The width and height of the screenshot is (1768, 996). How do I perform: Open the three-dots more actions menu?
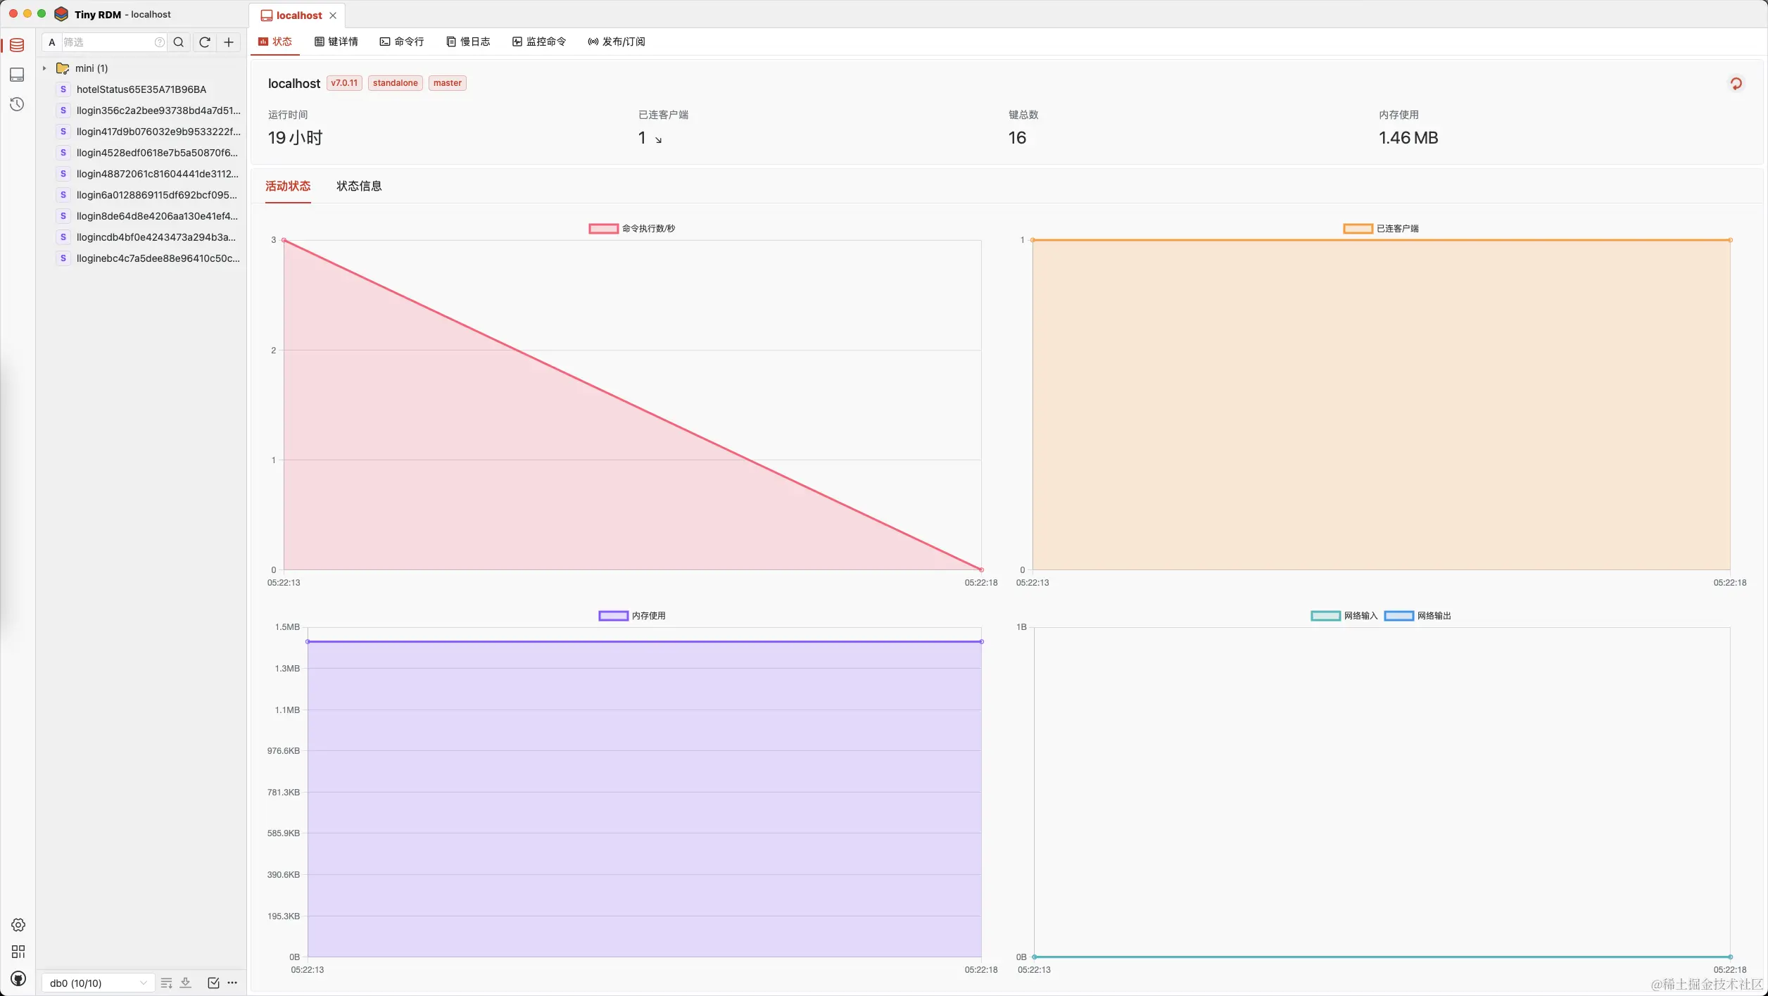click(x=233, y=983)
